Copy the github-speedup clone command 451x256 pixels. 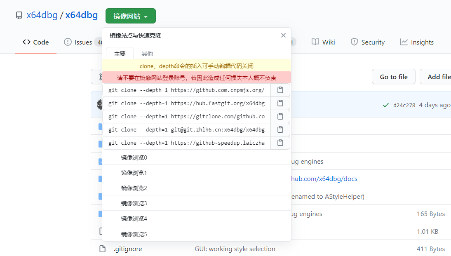pos(280,143)
